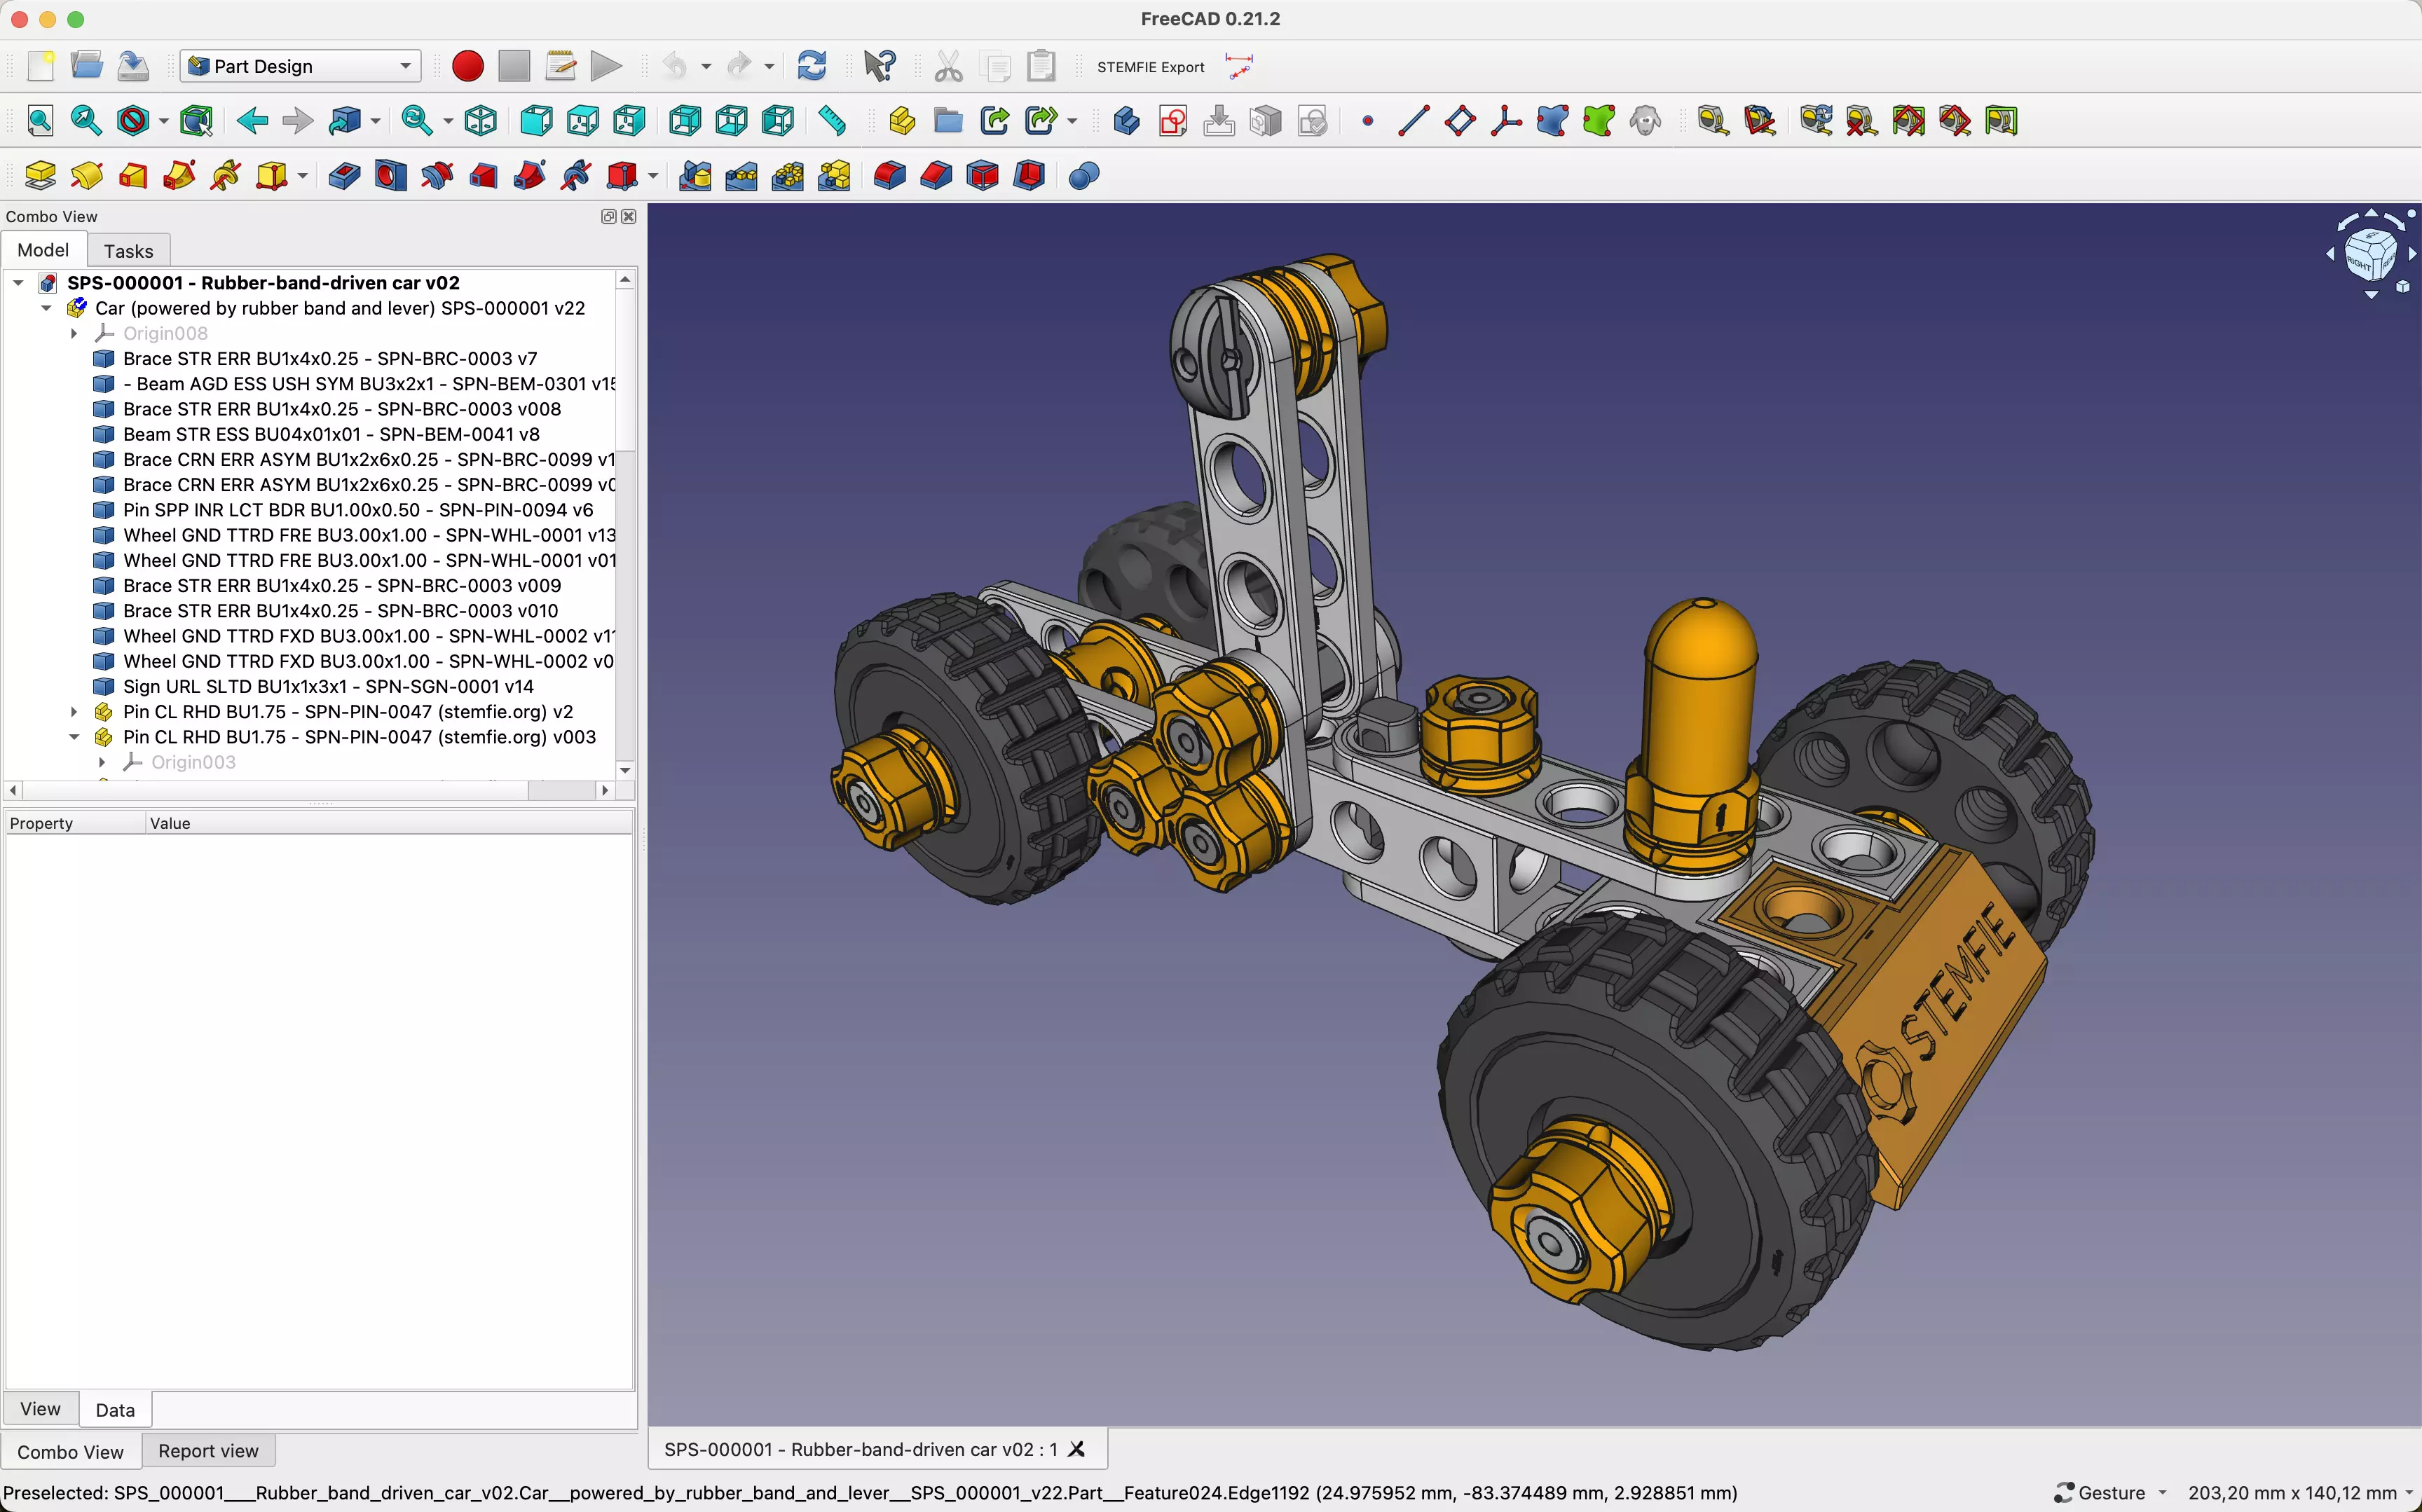
Task: Select the Fillet tool
Action: point(888,175)
